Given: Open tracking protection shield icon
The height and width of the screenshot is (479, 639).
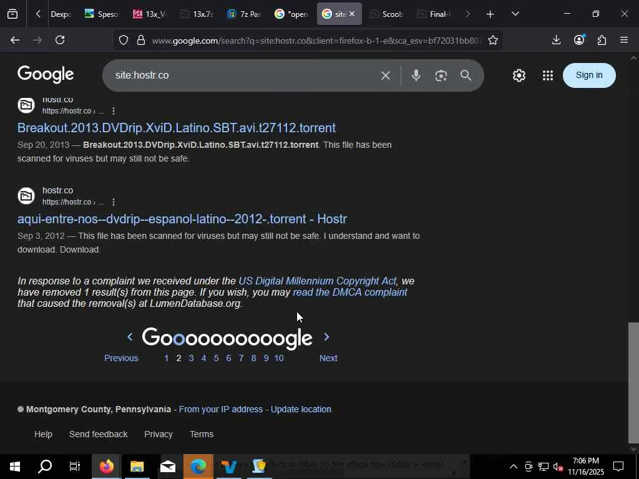Looking at the screenshot, I should pyautogui.click(x=124, y=40).
